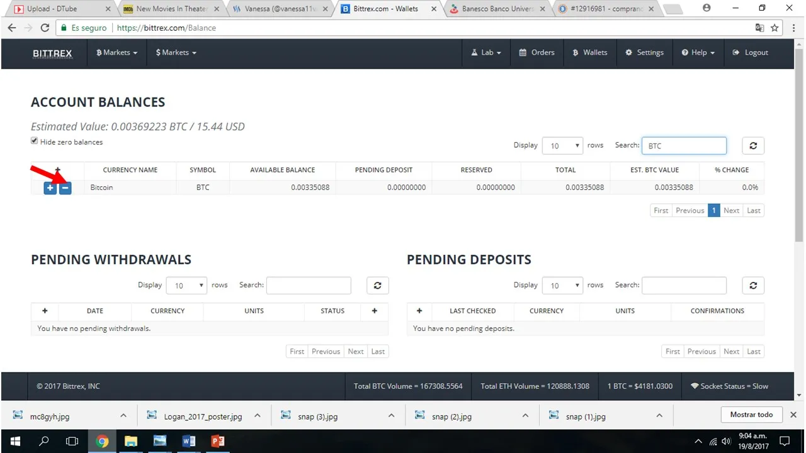
Task: Click the right plus header in Pending Withdrawals
Action: pyautogui.click(x=375, y=311)
